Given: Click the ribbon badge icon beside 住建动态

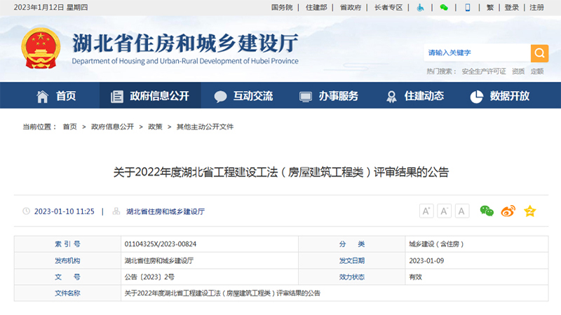Looking at the screenshot, I should [391, 97].
